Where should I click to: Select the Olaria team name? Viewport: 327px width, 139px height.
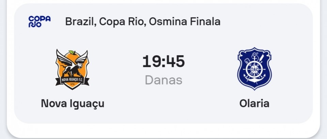tap(254, 103)
